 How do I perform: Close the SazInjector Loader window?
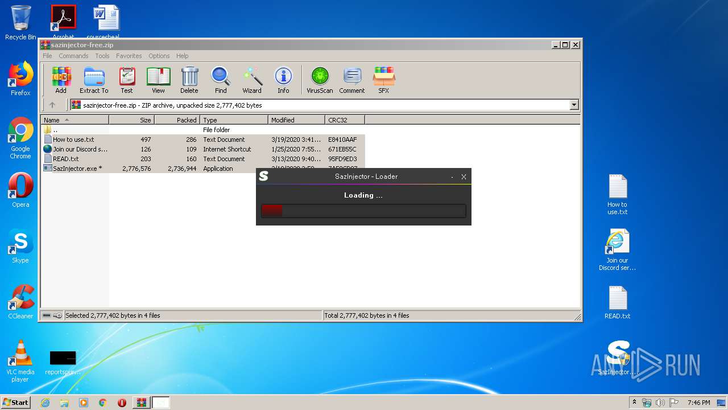tap(464, 177)
